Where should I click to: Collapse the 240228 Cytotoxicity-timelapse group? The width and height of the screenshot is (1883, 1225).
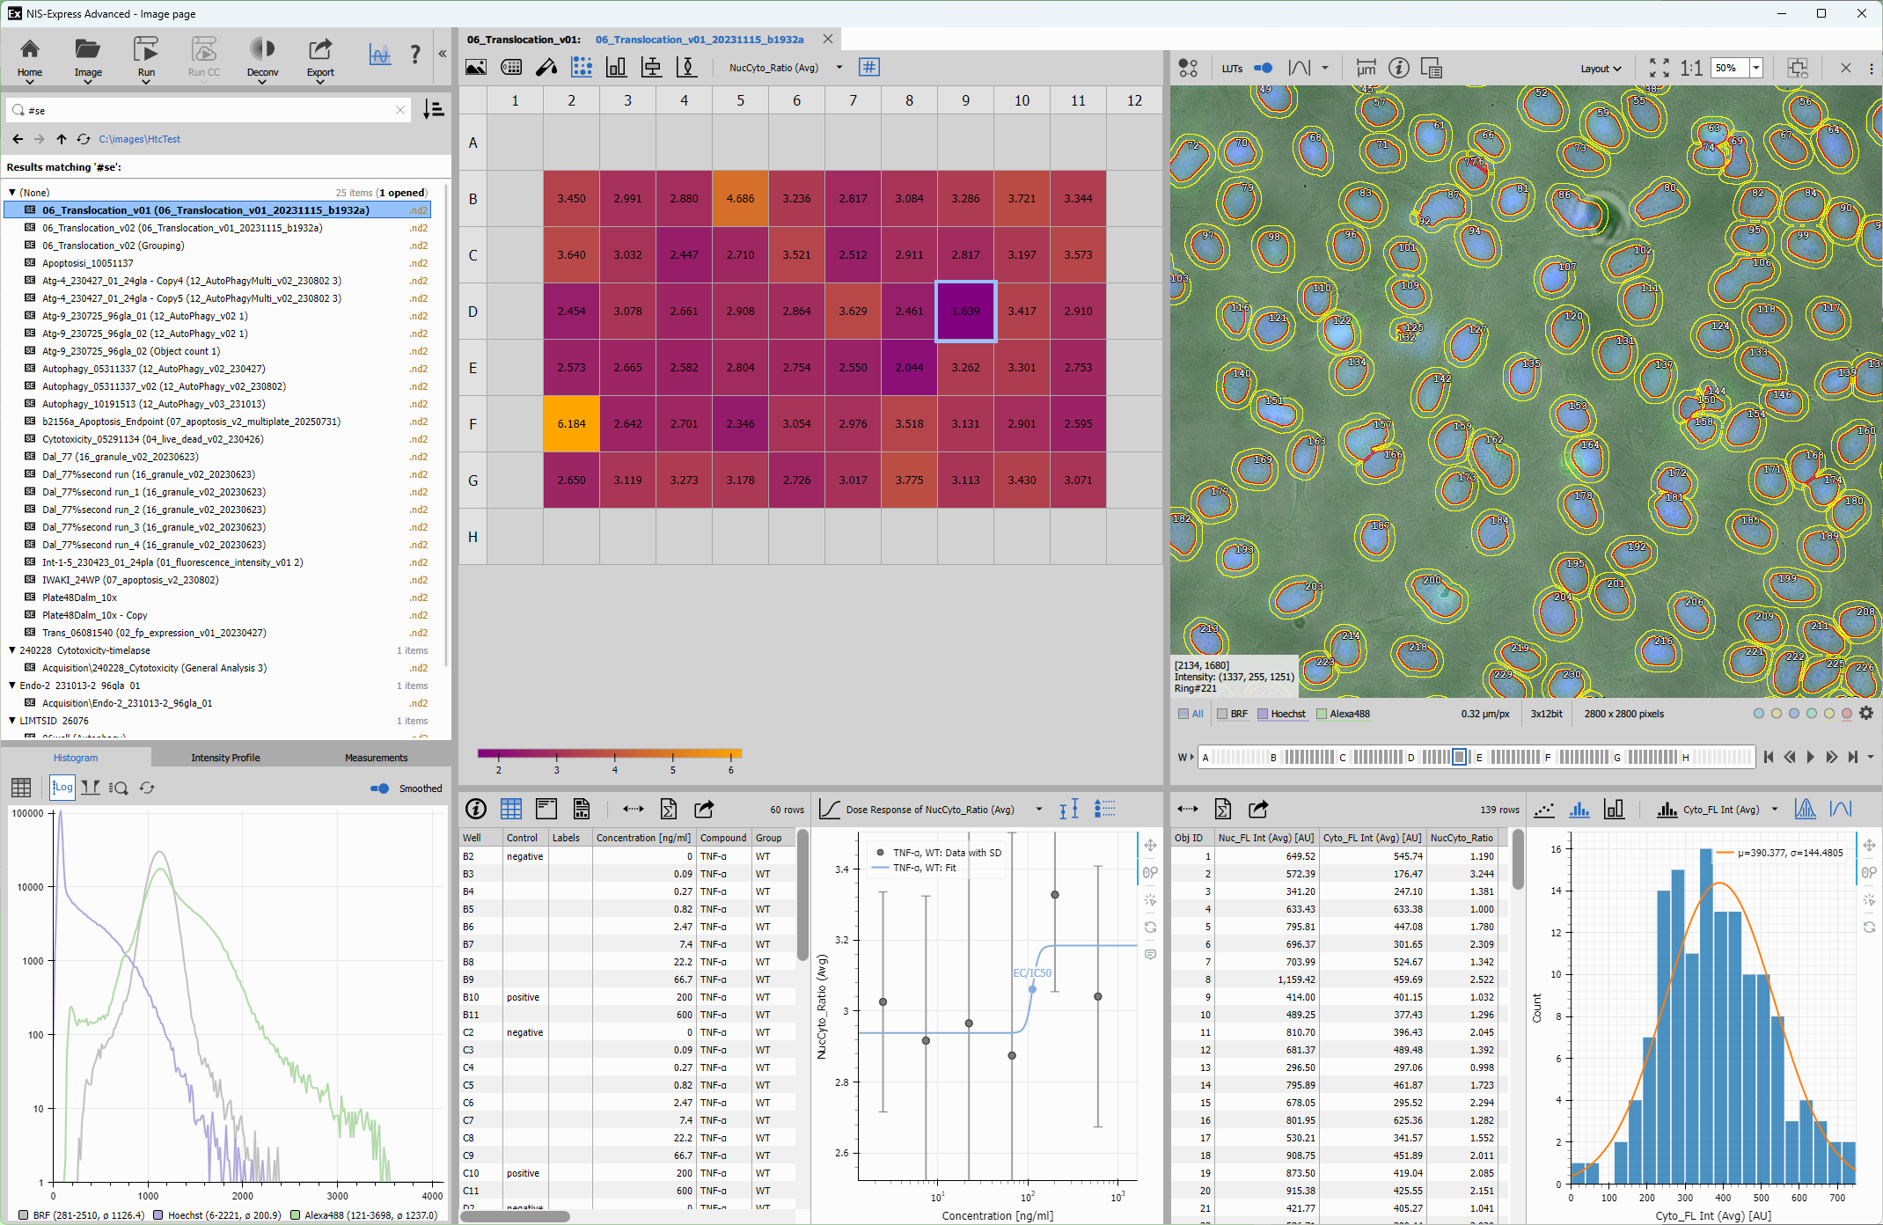[12, 650]
